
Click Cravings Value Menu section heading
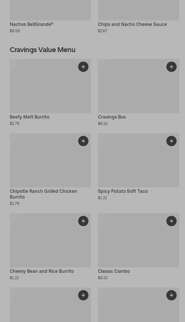coord(43,50)
